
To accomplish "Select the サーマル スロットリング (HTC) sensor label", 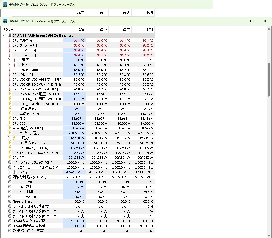I will coord(31,206).
